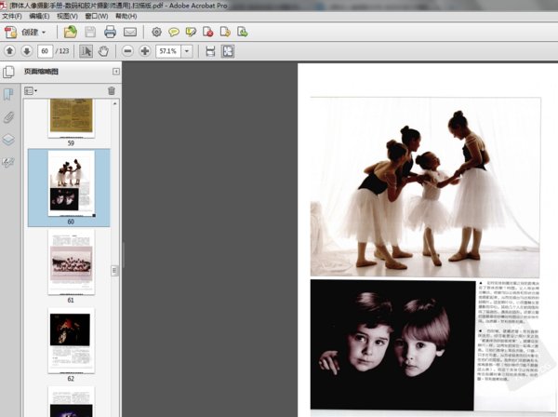Viewport: 558px width, 417px height.
Task: Select the page 61 thumbnail
Action: click(71, 263)
